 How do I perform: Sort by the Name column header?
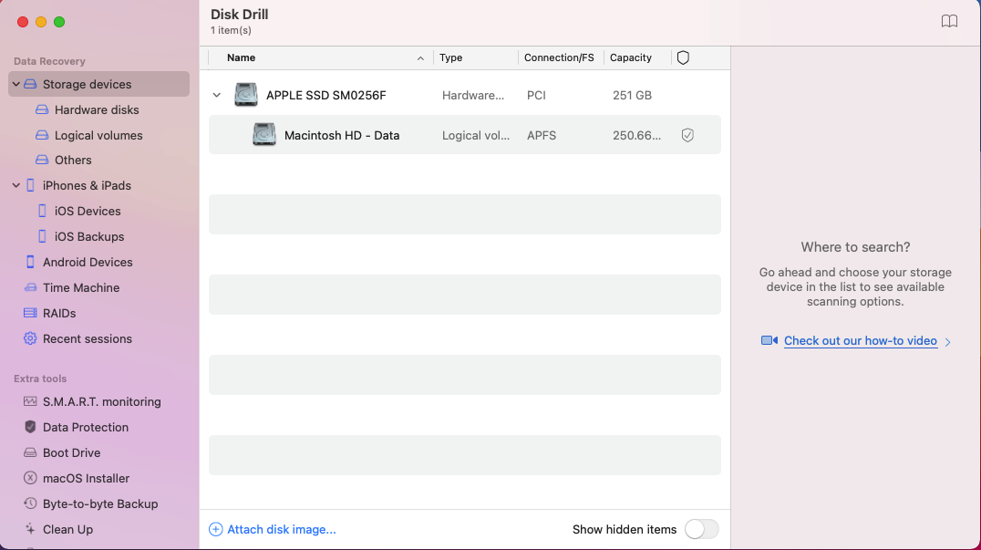pyautogui.click(x=241, y=57)
